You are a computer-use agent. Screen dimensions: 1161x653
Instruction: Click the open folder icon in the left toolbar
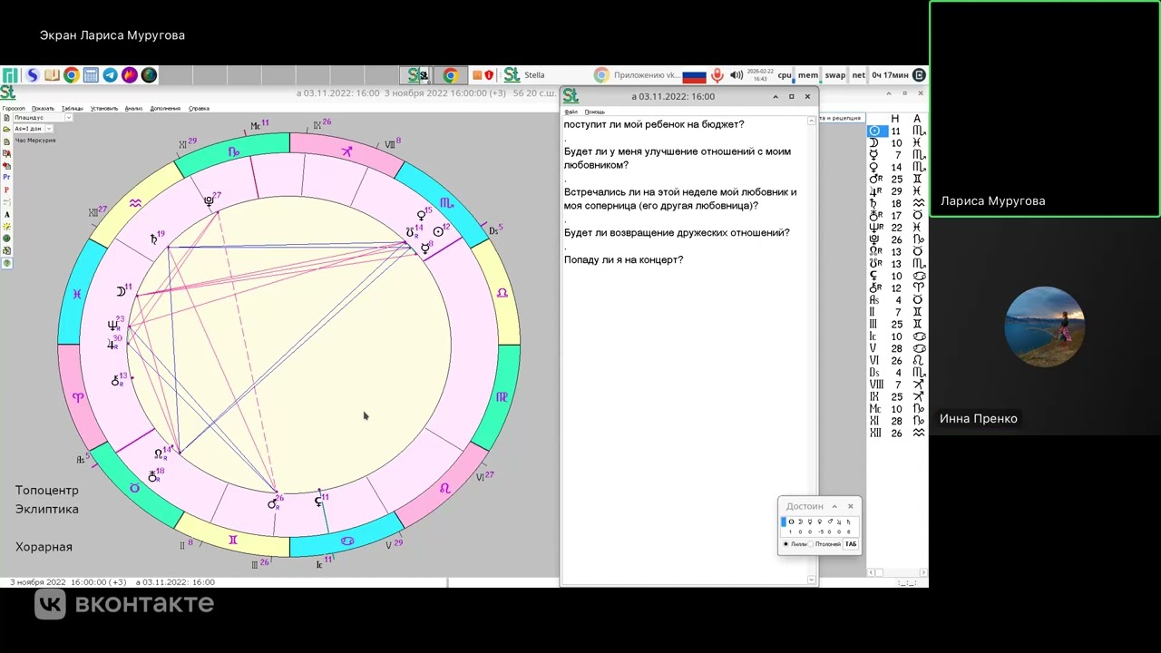click(x=7, y=129)
